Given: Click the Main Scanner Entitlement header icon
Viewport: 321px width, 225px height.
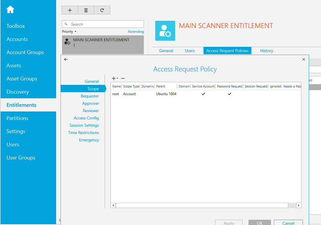Looking at the screenshot, I should pyautogui.click(x=165, y=31).
